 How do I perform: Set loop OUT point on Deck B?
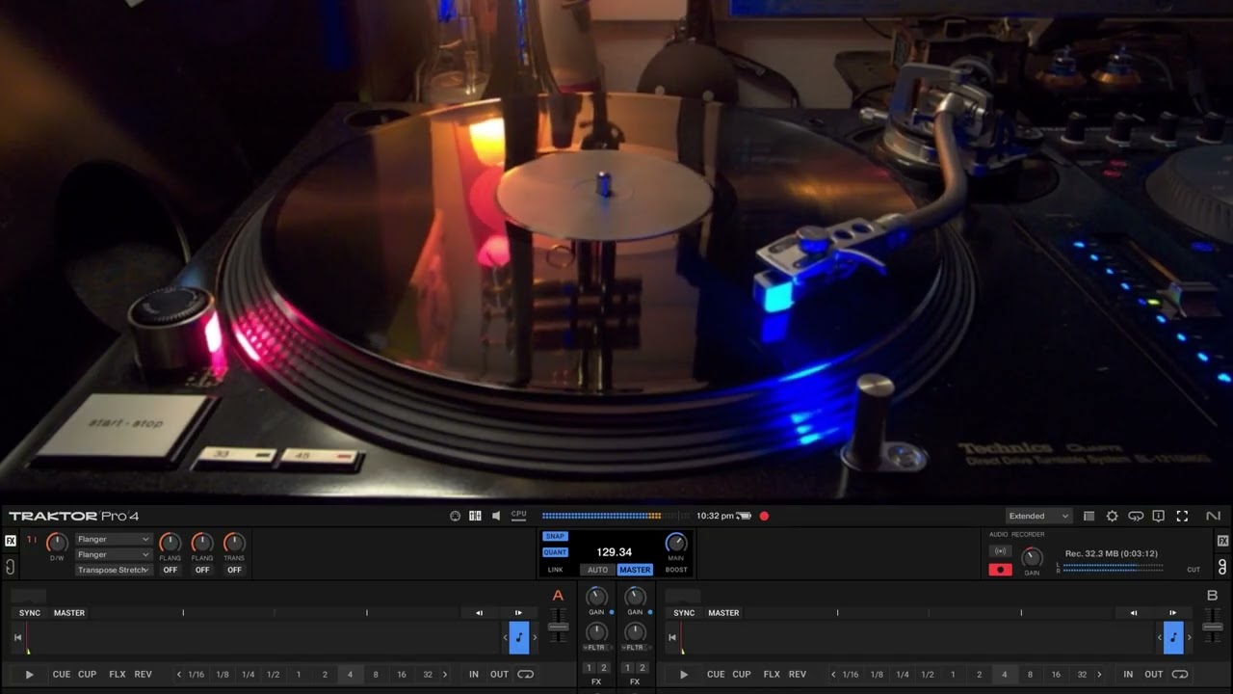(x=1154, y=675)
